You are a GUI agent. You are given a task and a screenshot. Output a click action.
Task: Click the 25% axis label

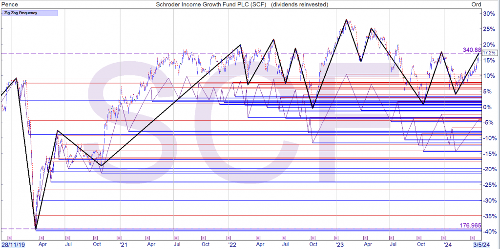click(x=489, y=29)
